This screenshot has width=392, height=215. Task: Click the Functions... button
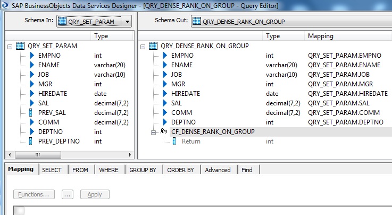[34, 194]
